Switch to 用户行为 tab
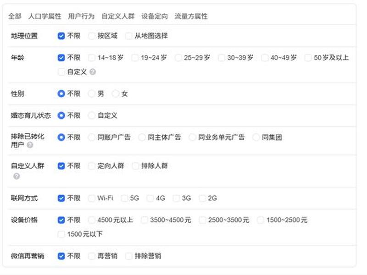 (81, 16)
